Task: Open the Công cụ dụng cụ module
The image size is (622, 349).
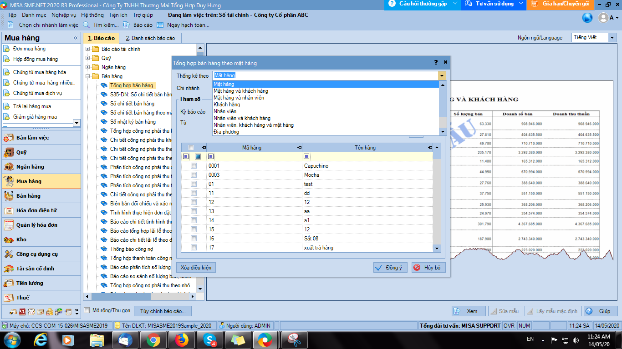Action: [x=41, y=254]
